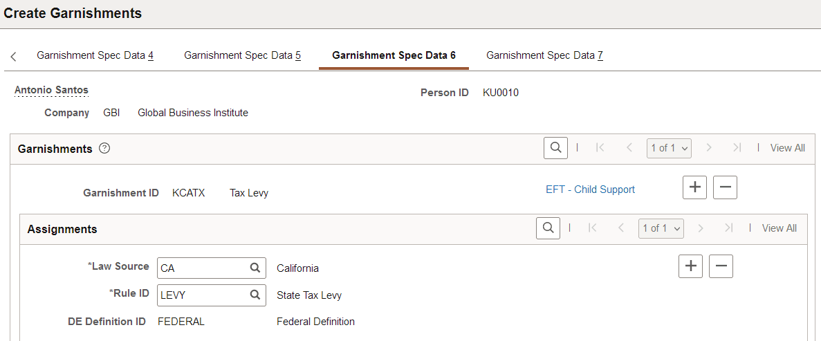821x341 pixels.
Task: Add a new Assignments row
Action: [690, 266]
